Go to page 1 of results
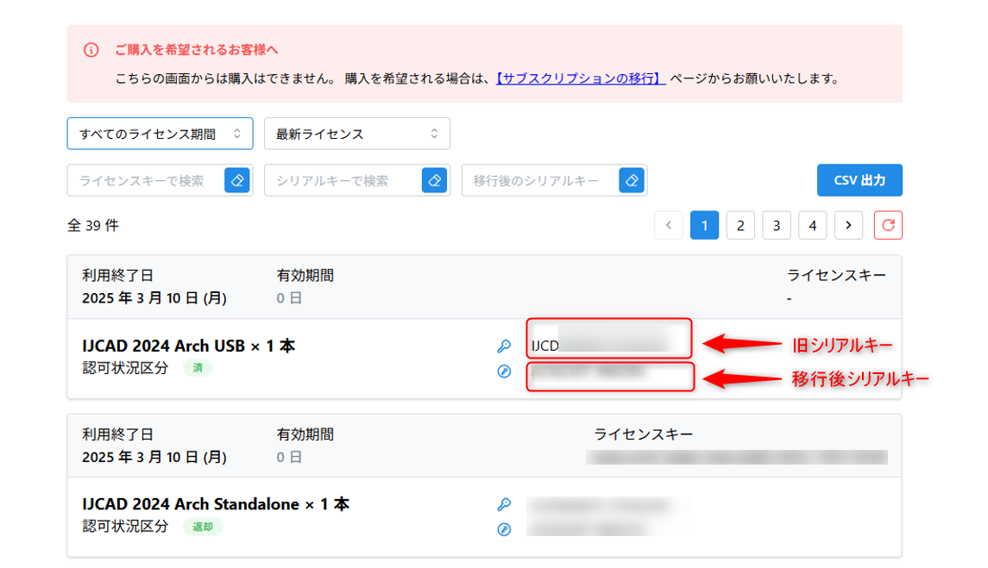This screenshot has width=988, height=568. click(704, 226)
